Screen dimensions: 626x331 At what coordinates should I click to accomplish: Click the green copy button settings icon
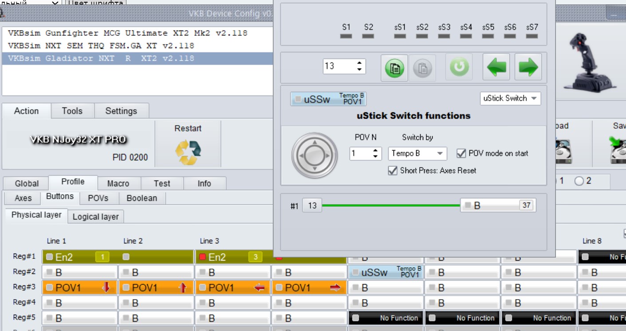[x=394, y=68]
